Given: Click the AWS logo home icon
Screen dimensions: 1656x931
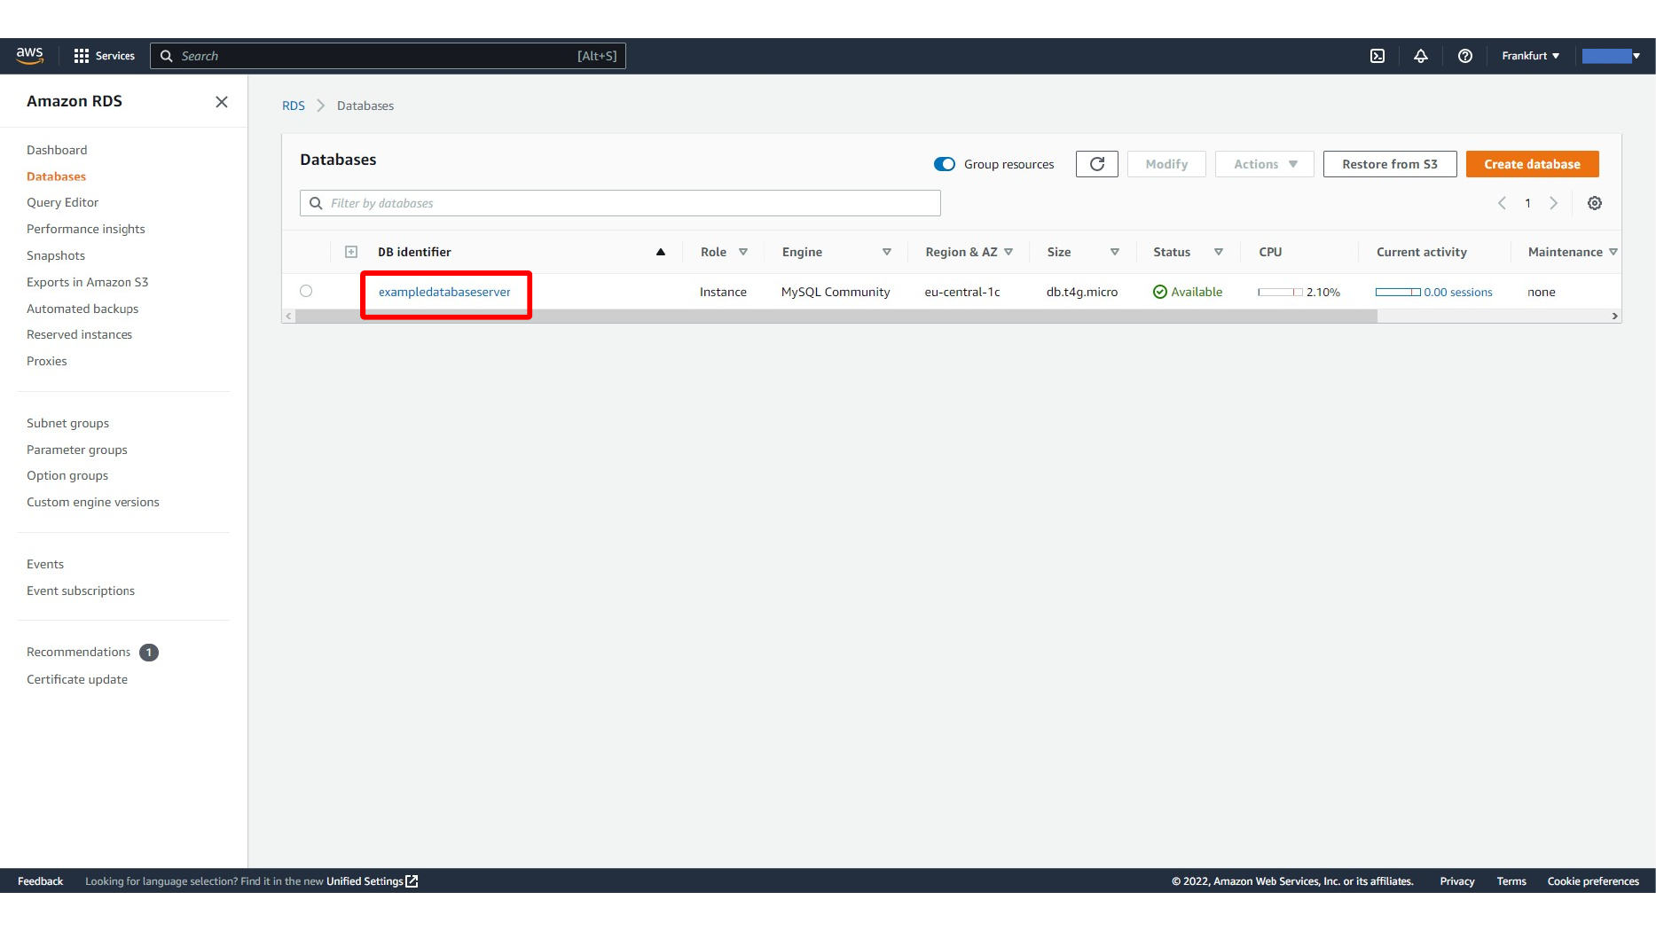Looking at the screenshot, I should tap(29, 55).
